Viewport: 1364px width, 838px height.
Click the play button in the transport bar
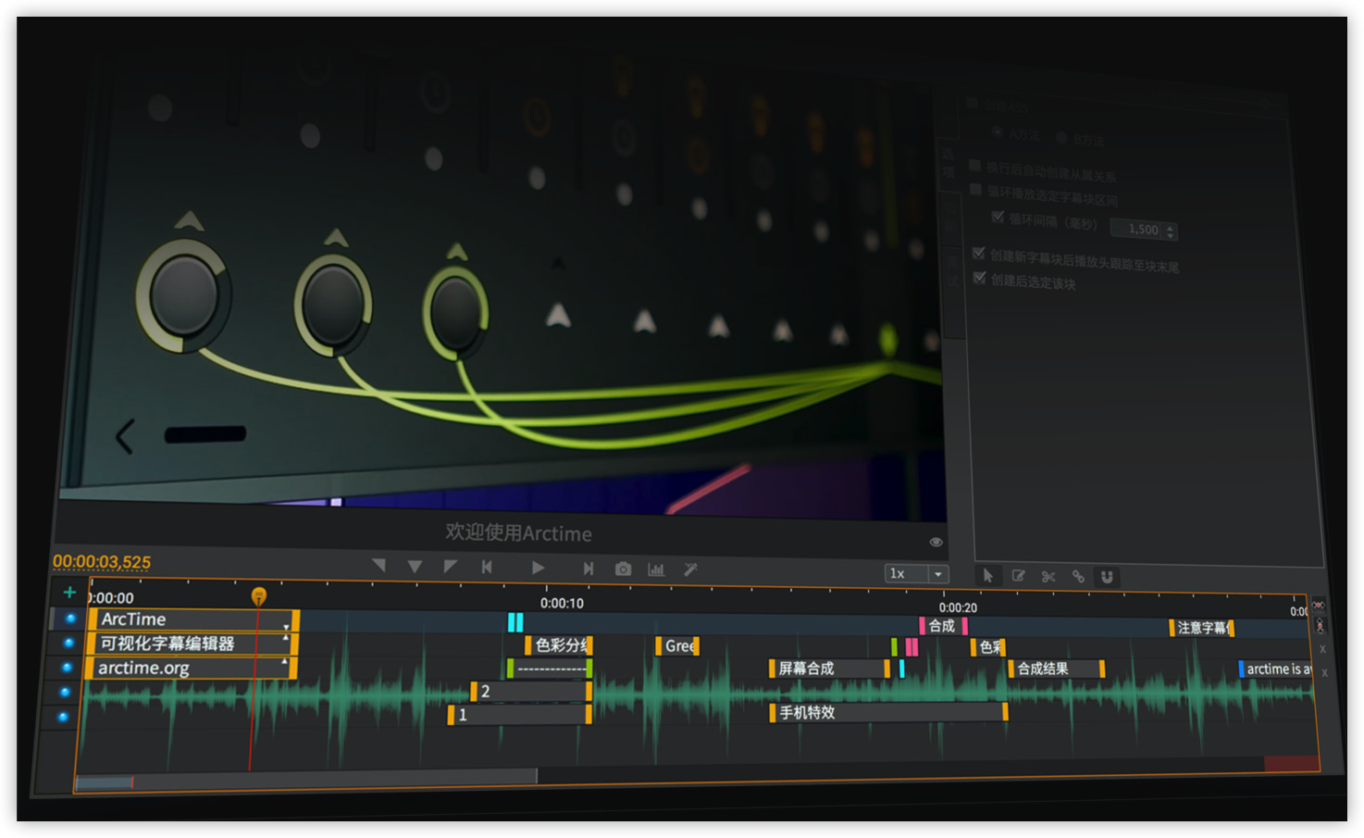coord(538,568)
